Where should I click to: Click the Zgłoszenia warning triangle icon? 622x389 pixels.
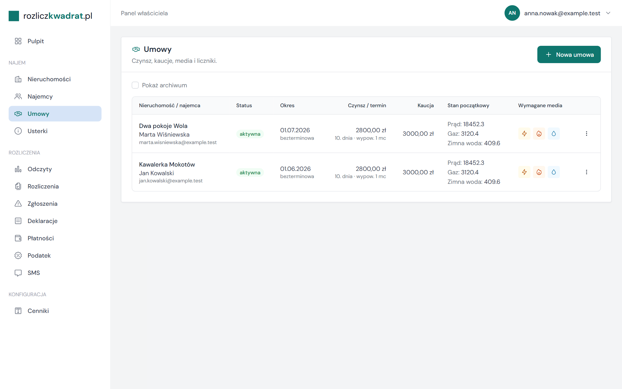[18, 204]
